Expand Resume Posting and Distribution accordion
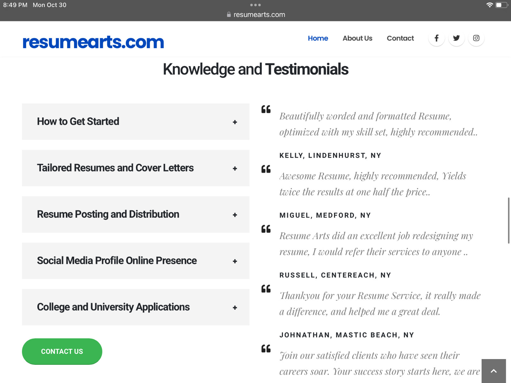Screen dimensions: 511x383 click(x=136, y=214)
